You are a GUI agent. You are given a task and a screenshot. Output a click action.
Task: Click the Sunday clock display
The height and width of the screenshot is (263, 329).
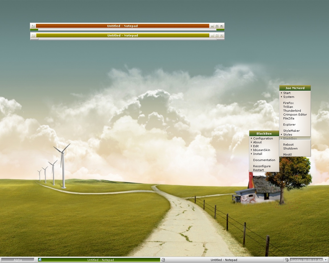click(306, 260)
